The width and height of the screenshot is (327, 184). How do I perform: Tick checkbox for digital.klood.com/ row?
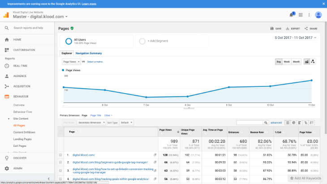60,155
